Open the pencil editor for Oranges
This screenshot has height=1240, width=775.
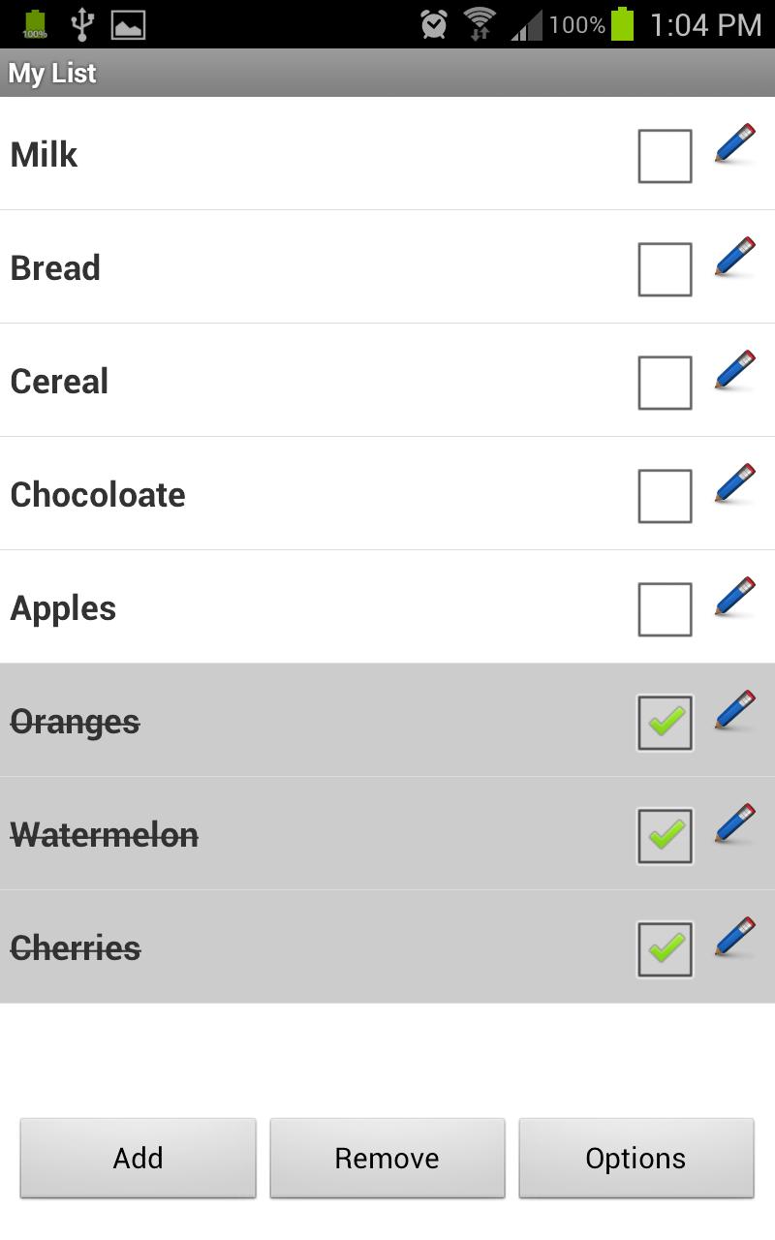tap(733, 710)
